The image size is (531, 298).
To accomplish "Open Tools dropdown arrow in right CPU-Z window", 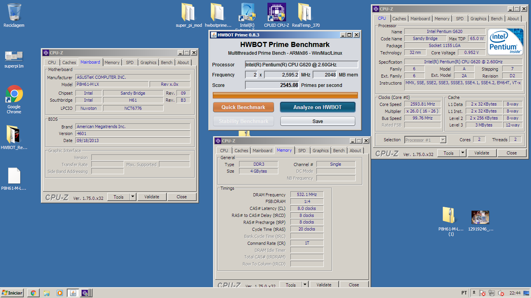I will [x=463, y=153].
